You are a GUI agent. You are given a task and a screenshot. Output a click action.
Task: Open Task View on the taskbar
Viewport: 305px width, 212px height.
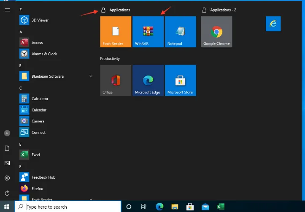click(x=144, y=207)
